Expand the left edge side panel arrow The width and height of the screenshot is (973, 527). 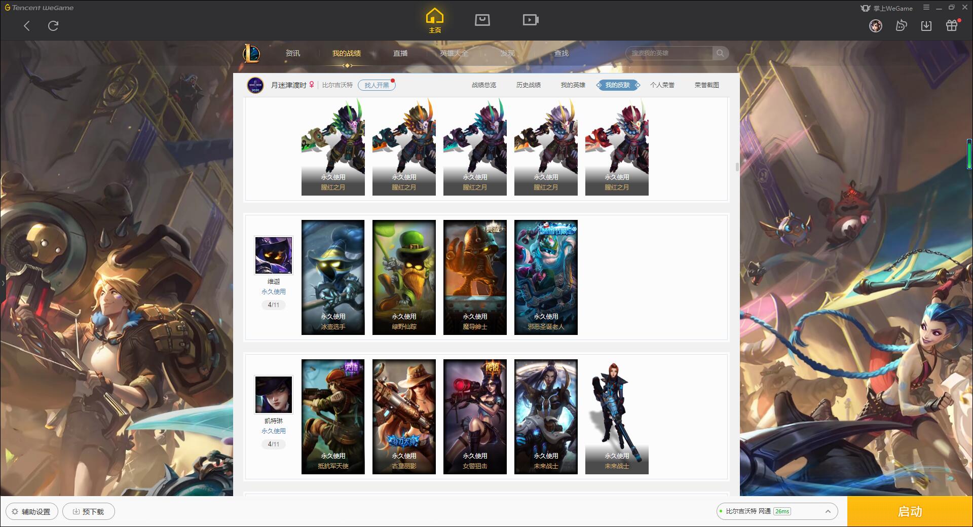[3, 283]
